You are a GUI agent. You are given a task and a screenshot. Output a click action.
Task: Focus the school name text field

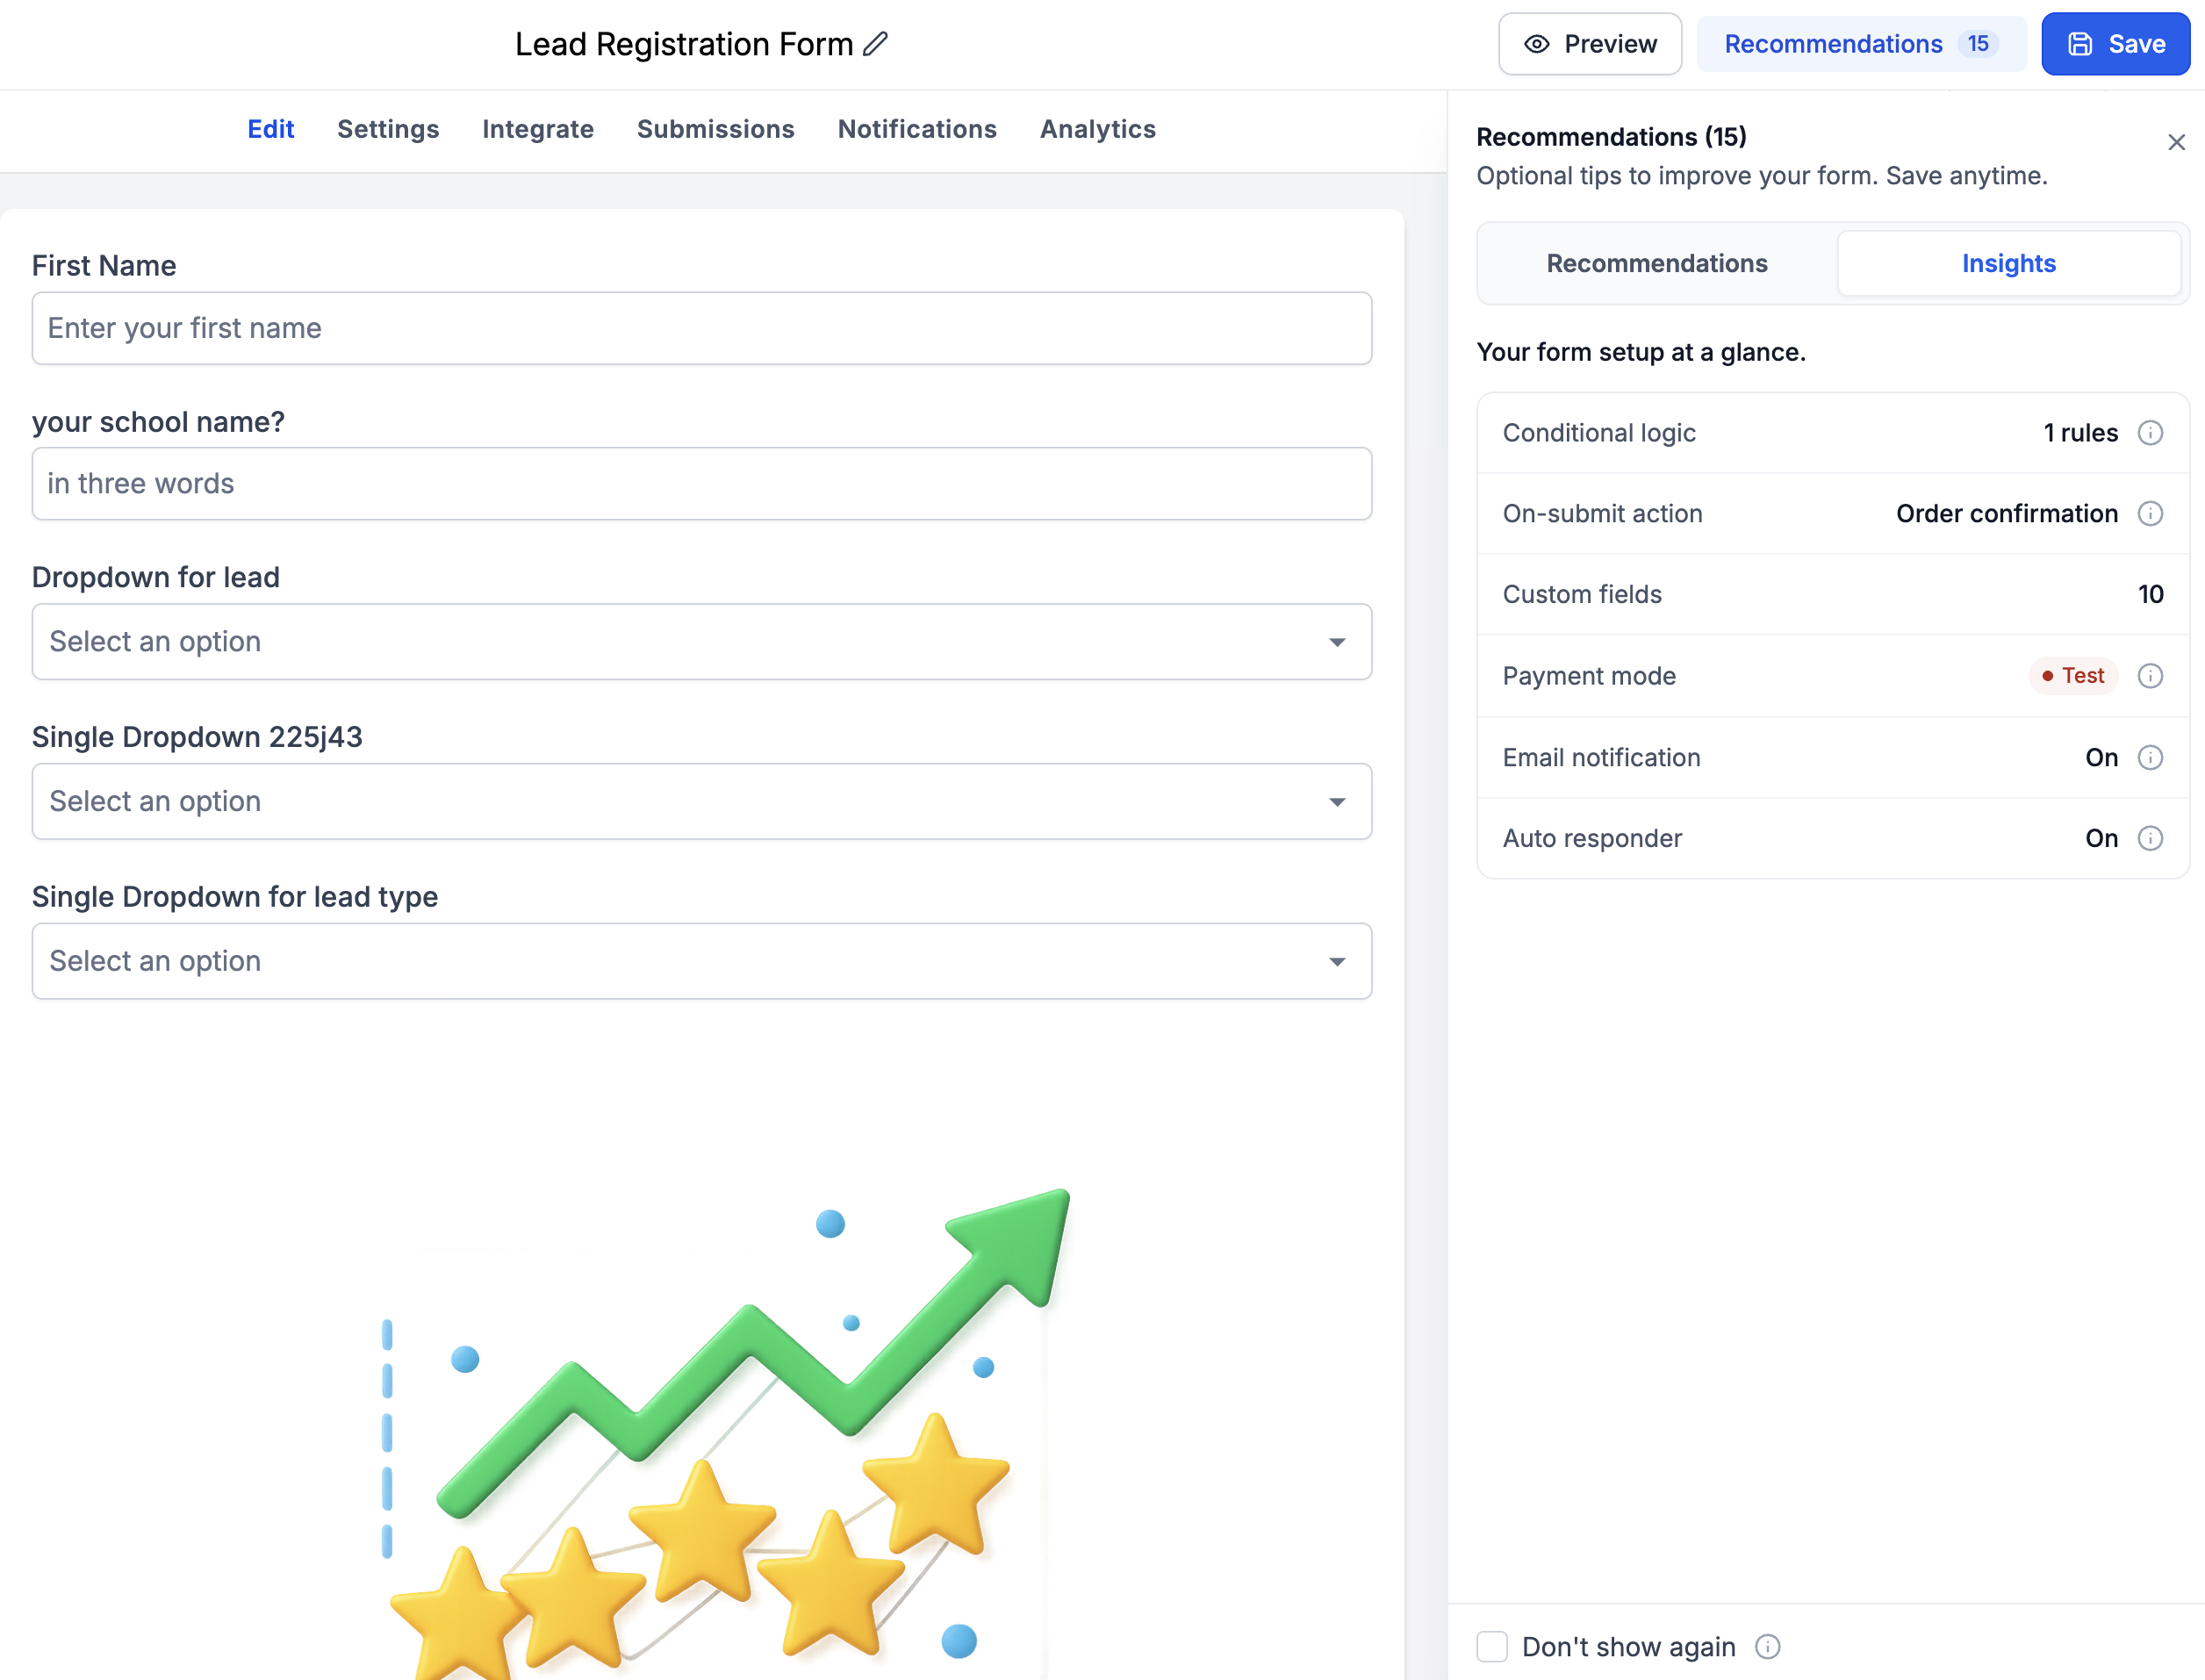702,484
